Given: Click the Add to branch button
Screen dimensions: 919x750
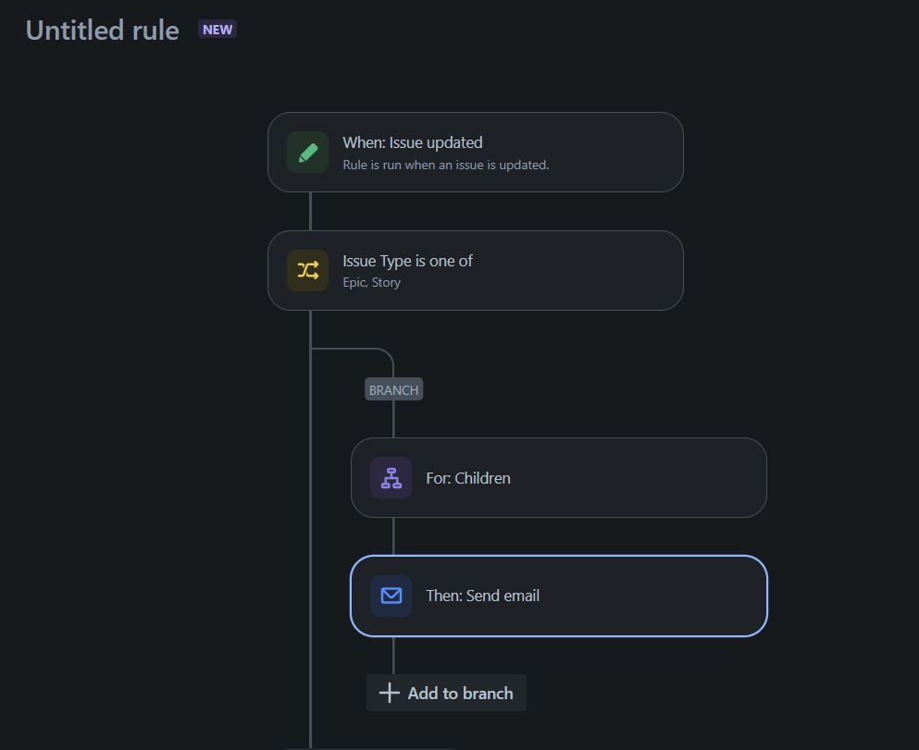Looking at the screenshot, I should (447, 694).
